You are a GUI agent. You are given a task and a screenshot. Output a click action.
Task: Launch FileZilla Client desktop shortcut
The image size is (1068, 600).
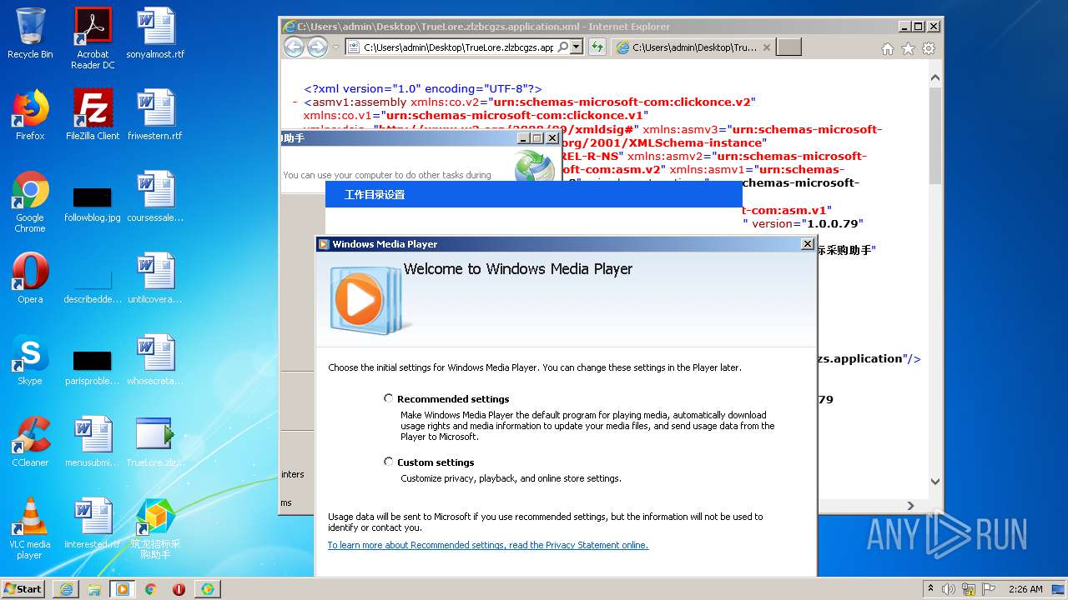93,115
